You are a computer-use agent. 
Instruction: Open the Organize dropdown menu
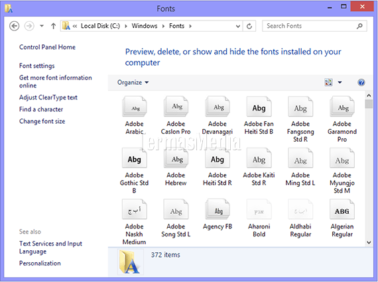(x=133, y=82)
